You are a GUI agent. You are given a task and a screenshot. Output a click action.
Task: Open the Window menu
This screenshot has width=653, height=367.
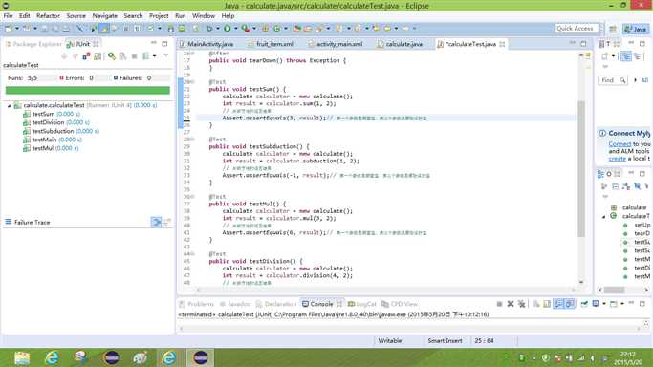pyautogui.click(x=204, y=16)
